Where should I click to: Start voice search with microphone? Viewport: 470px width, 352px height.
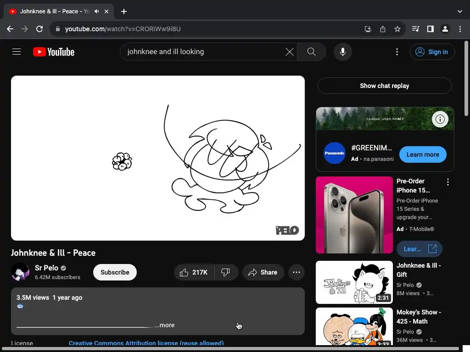(342, 52)
